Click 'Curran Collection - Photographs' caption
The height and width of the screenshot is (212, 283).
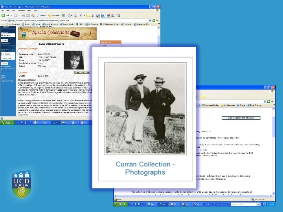pos(145,168)
